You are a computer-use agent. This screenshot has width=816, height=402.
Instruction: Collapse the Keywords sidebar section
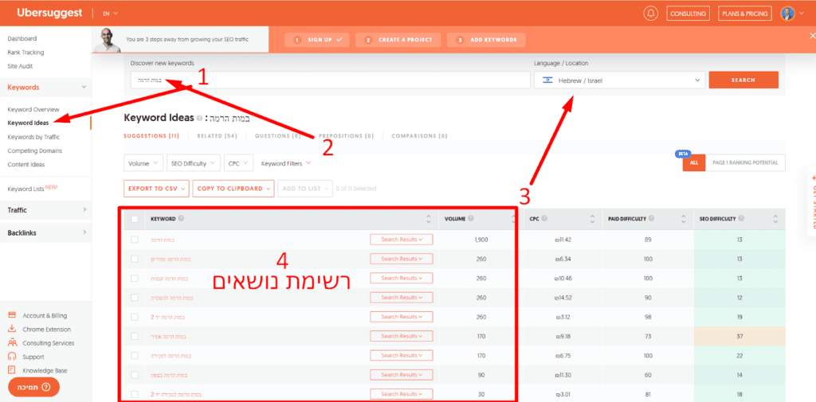coord(45,88)
